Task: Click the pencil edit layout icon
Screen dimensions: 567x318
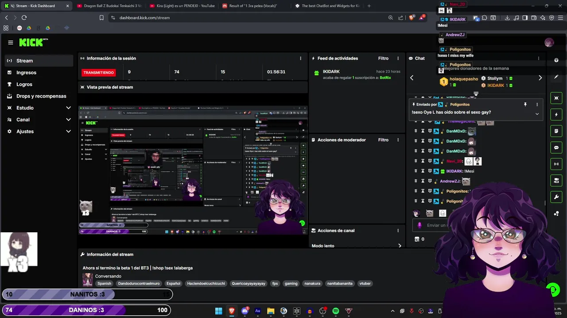Action: point(556,77)
